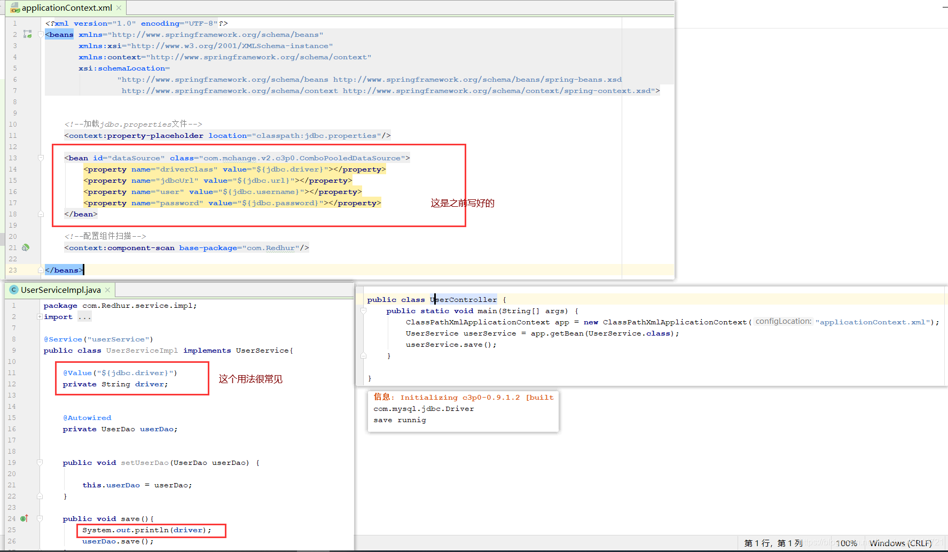Click the ${jdbc.password} value on line 17
The image size is (948, 552).
(x=280, y=203)
